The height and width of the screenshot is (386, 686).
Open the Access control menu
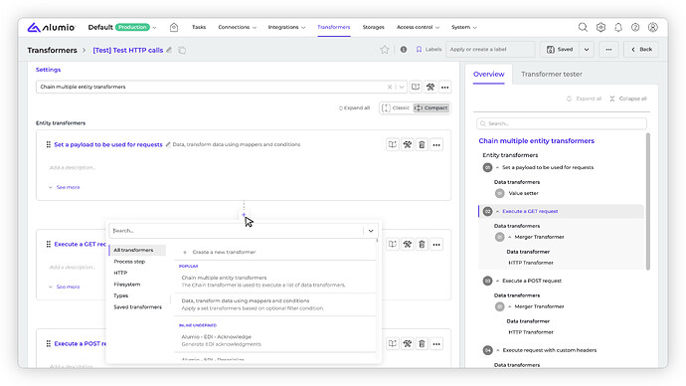pos(418,27)
